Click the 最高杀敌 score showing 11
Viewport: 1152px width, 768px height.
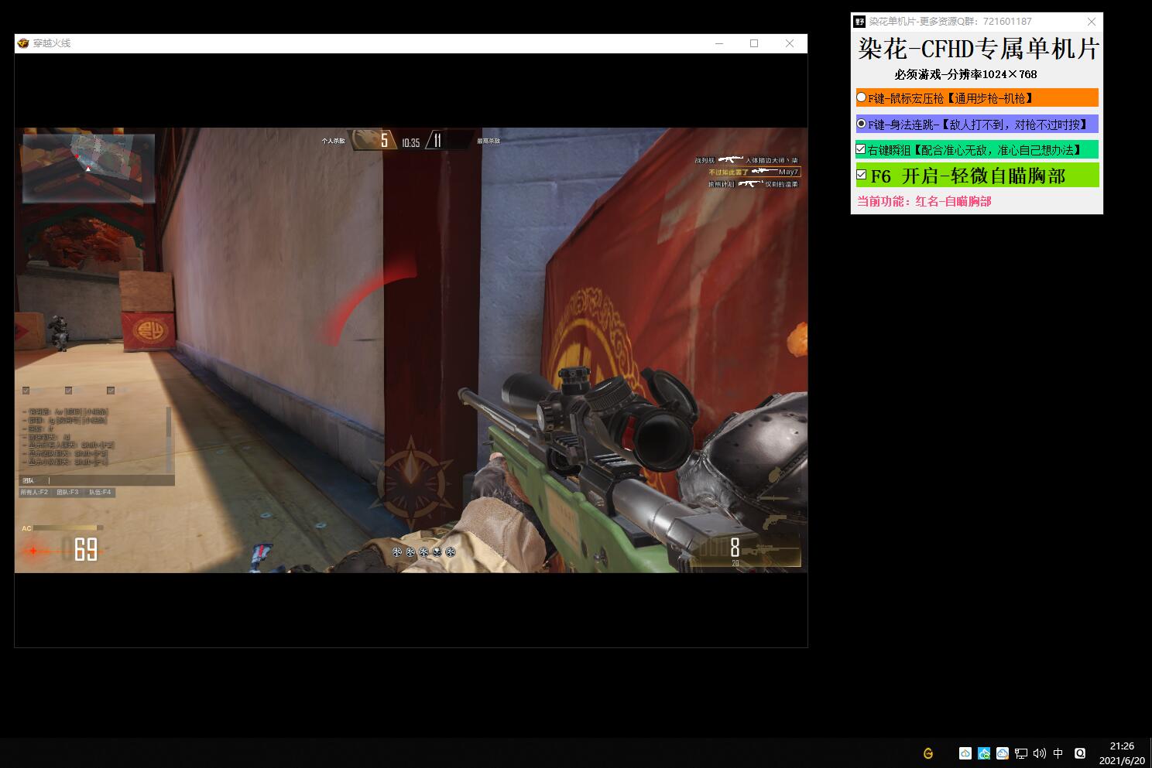[437, 141]
